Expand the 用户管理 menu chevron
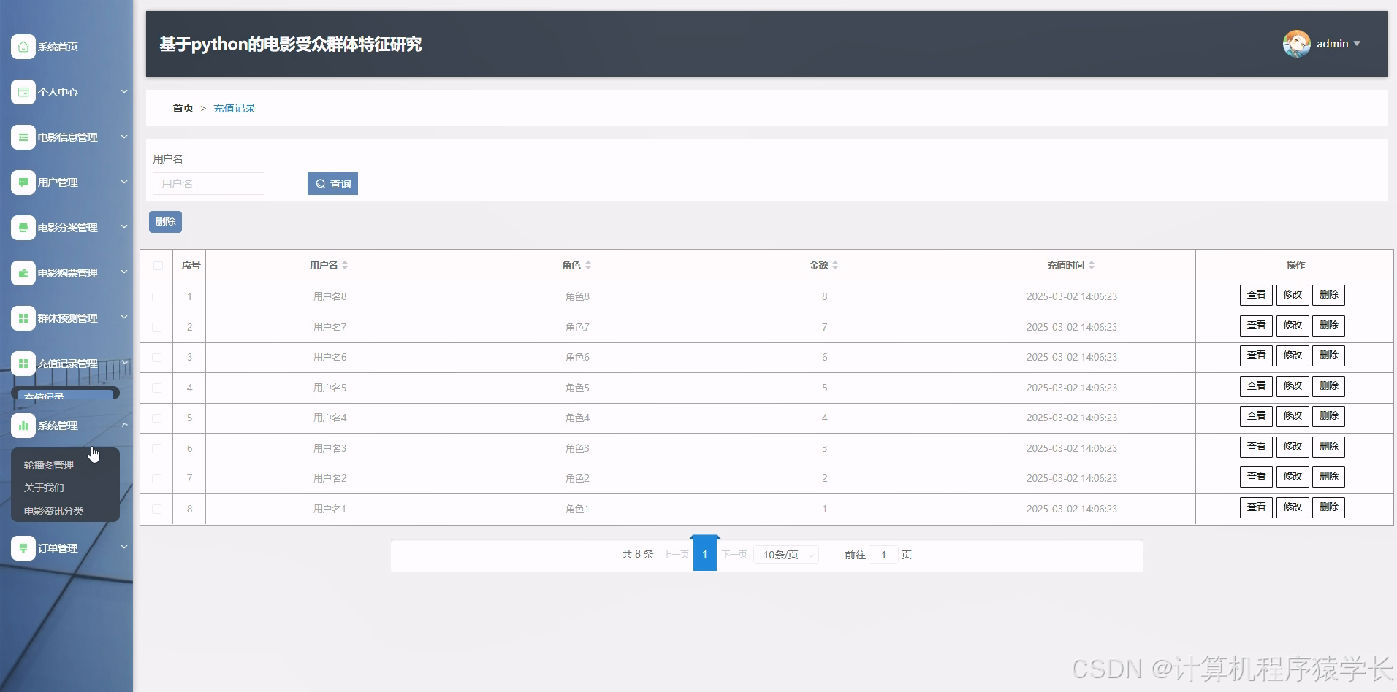Viewport: 1397px width, 692px height. [x=124, y=182]
